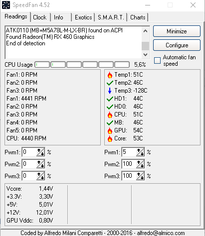
Task: Adjust the right Pwm3 spinner arrows
Action: (x=140, y=176)
